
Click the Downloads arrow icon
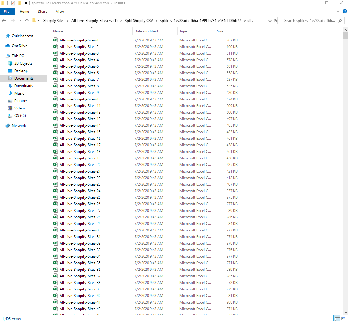tap(10, 86)
